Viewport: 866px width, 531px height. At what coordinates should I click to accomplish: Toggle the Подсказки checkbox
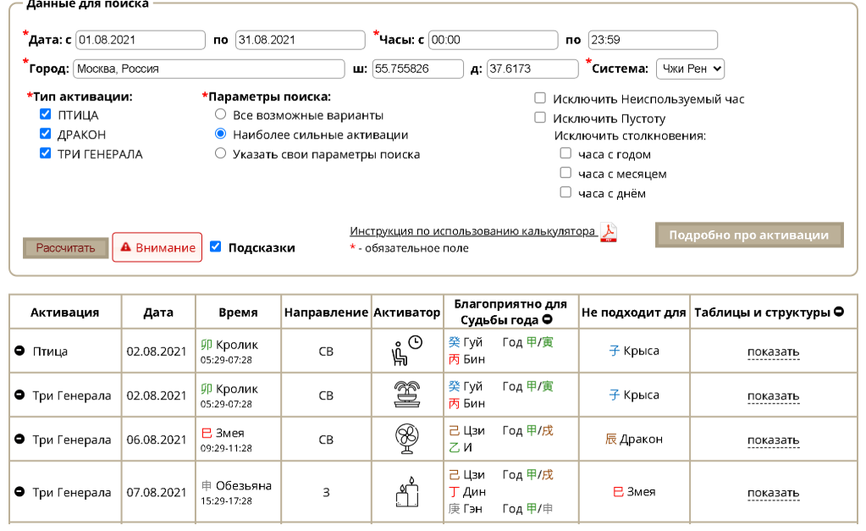point(216,247)
